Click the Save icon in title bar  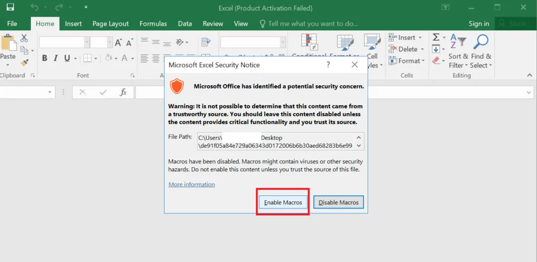pyautogui.click(x=10, y=7)
